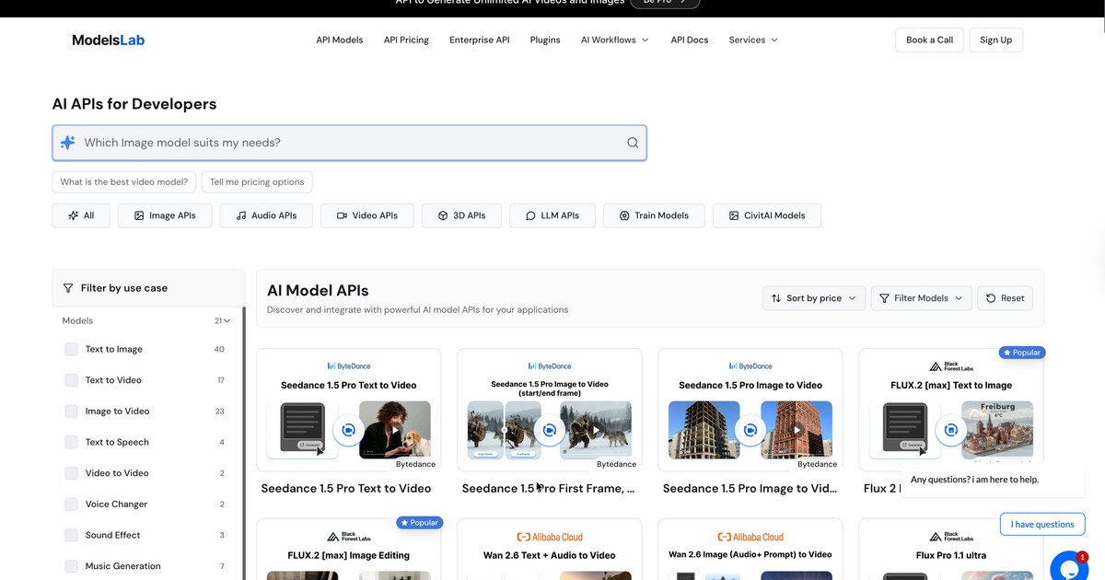Image resolution: width=1105 pixels, height=580 pixels.
Task: Click the Freiburg thumbnail on FLUX.2 Text to Image card
Action: (x=997, y=430)
